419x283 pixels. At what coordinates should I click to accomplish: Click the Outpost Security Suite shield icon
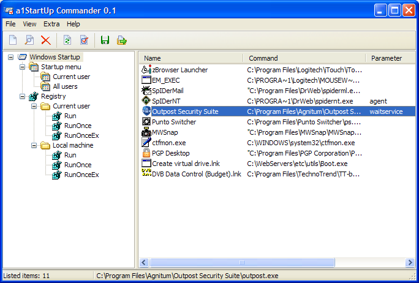pyautogui.click(x=146, y=111)
